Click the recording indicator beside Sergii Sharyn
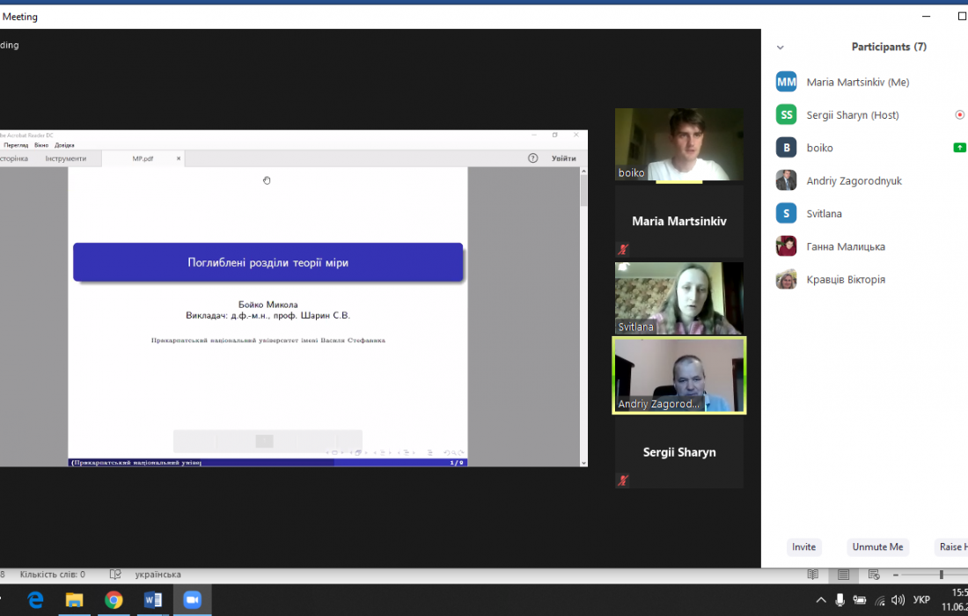The width and height of the screenshot is (968, 616). pos(959,115)
